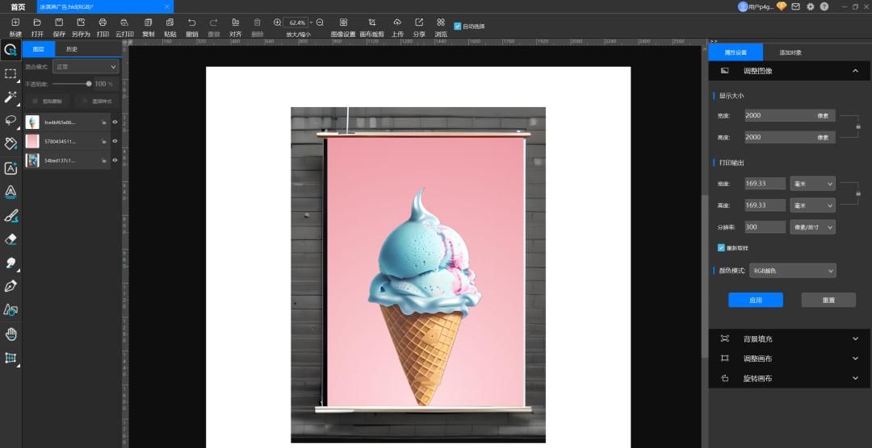This screenshot has width=872, height=448.
Task: Select the artistic text tool
Action: (10, 192)
